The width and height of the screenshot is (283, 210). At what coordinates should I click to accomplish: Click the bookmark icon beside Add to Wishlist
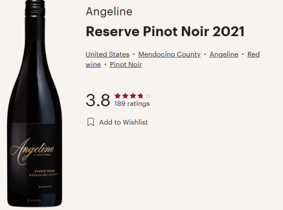click(90, 122)
